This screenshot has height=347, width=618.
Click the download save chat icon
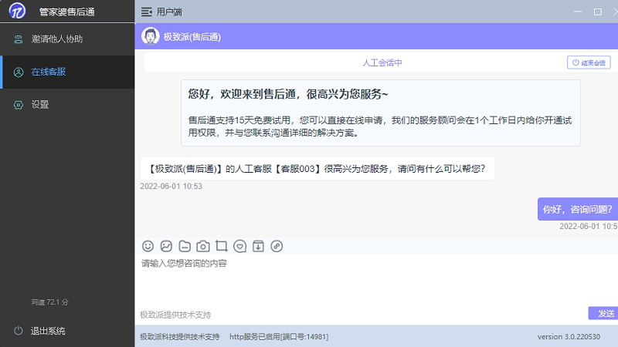pos(258,246)
